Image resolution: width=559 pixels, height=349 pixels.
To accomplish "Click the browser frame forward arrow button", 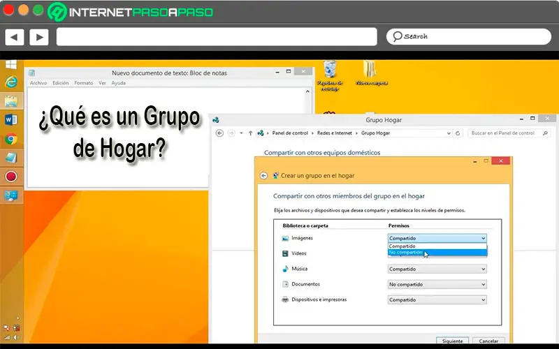I will pyautogui.click(x=39, y=37).
